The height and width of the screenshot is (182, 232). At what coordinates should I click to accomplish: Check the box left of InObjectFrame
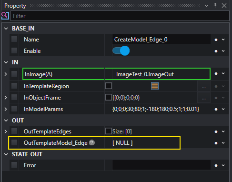[x=14, y=97]
